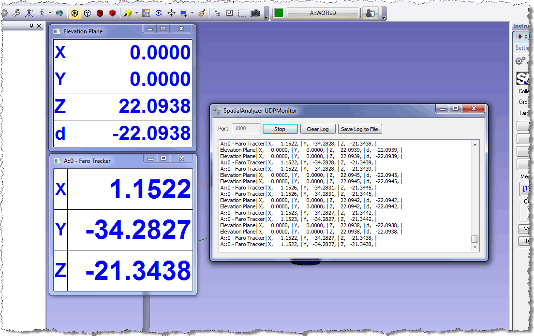Toggle the highlighted wireframe cube view mode
Screen dimensions: 534x336
coord(74,13)
